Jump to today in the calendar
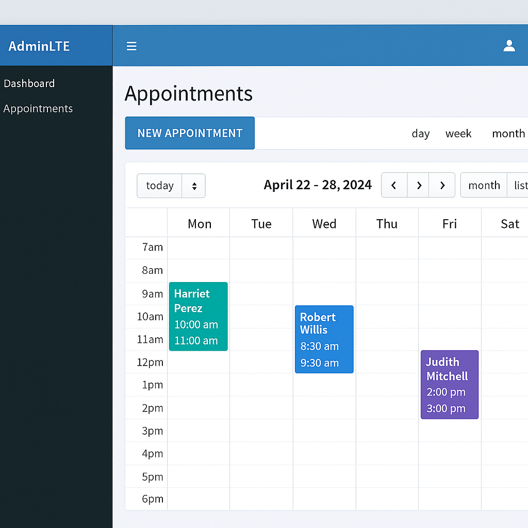The width and height of the screenshot is (528, 528). (x=160, y=186)
